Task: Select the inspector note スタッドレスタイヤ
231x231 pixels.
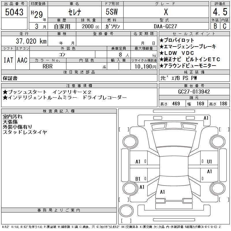Action: click(25, 132)
